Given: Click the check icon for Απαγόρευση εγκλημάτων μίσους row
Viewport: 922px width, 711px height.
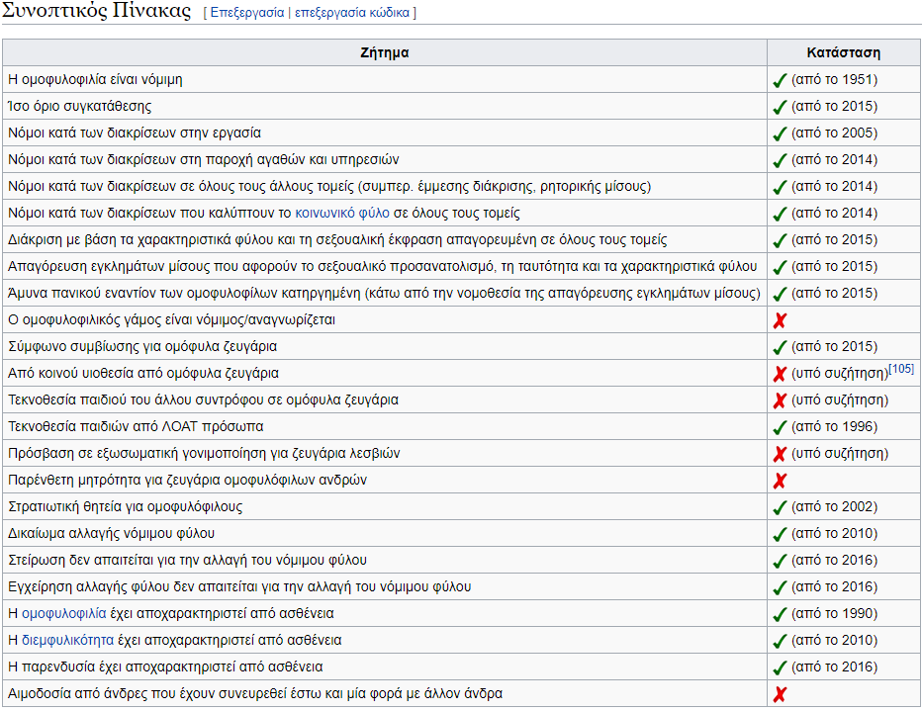Looking at the screenshot, I should (780, 267).
